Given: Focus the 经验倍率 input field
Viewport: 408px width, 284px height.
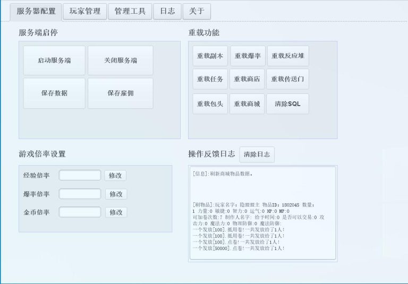Looking at the screenshot, I should pos(80,175).
